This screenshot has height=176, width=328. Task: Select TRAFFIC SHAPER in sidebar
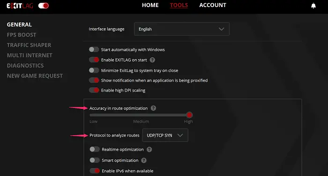(29, 45)
